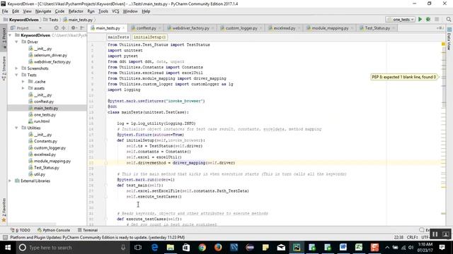Switch to the excelread.py tab
The height and width of the screenshot is (254, 453).
click(285, 28)
